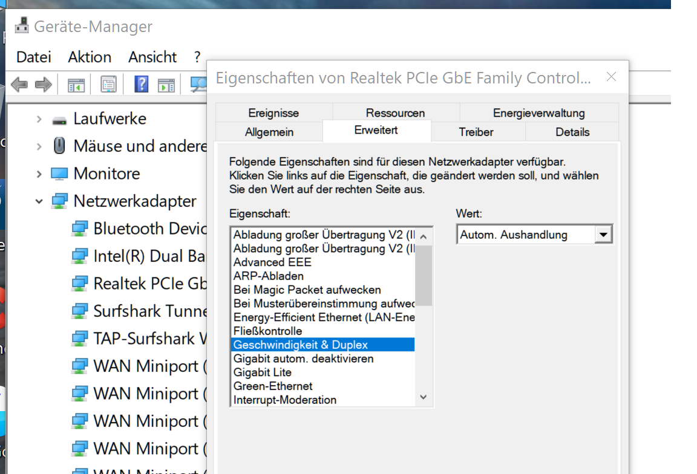Select Interrupt-Moderation property
The width and height of the screenshot is (697, 474).
tap(324, 400)
